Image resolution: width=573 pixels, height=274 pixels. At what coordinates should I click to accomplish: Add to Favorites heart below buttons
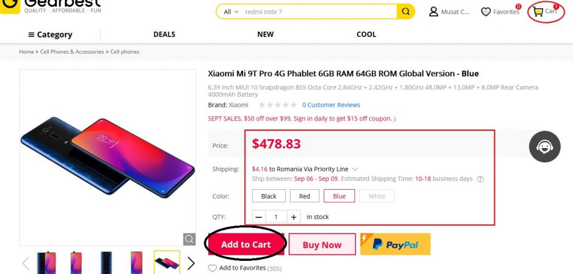pos(212,269)
